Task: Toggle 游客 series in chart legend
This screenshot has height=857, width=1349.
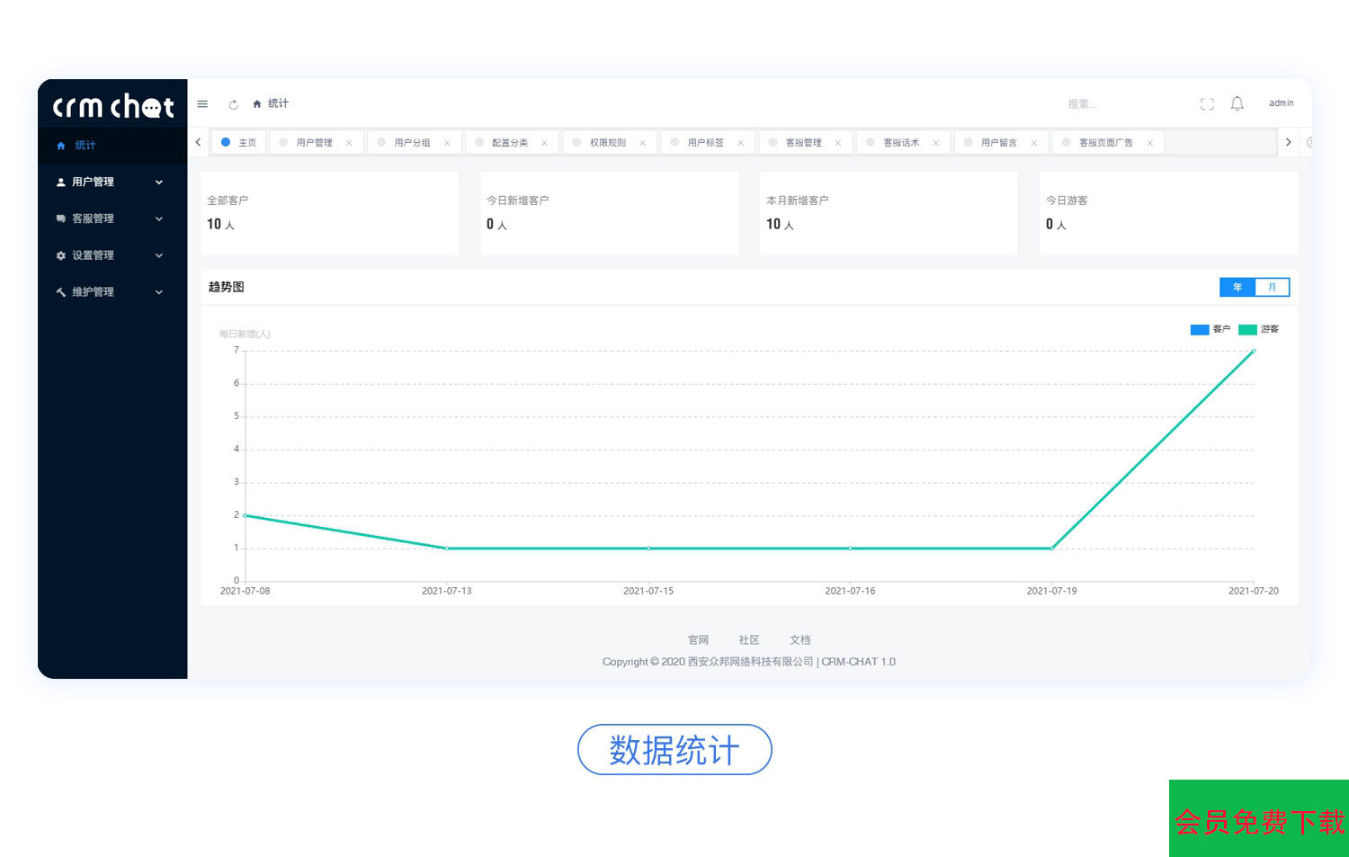Action: coord(1258,329)
